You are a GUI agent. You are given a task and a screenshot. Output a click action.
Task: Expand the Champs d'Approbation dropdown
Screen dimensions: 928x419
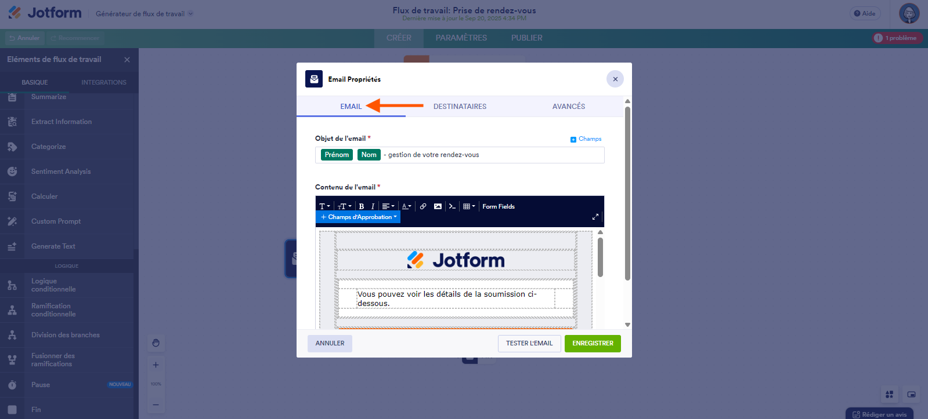coord(359,217)
